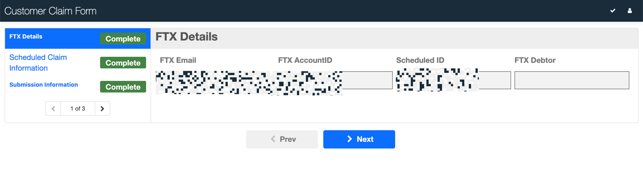The image size is (643, 189).
Task: Click the Scheduled ID input field
Action: point(453,80)
